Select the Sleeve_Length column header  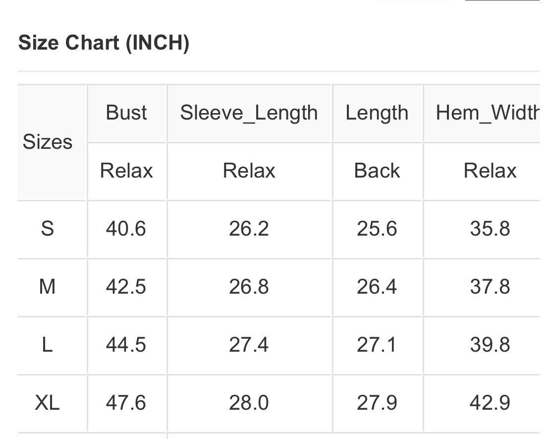pos(249,113)
